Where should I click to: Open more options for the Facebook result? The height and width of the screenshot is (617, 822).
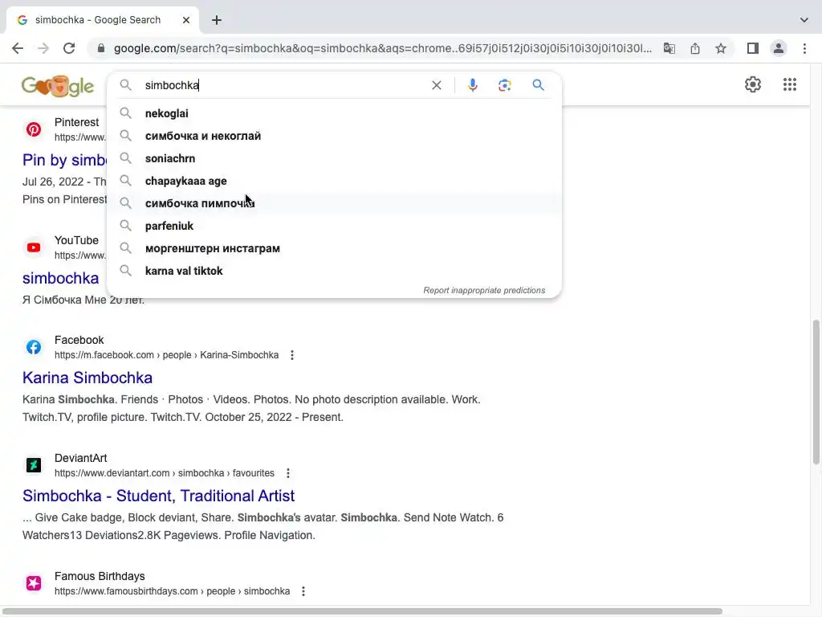pos(292,355)
